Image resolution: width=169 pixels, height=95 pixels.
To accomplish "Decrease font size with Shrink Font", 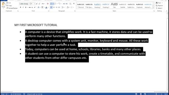I will 39,4.
